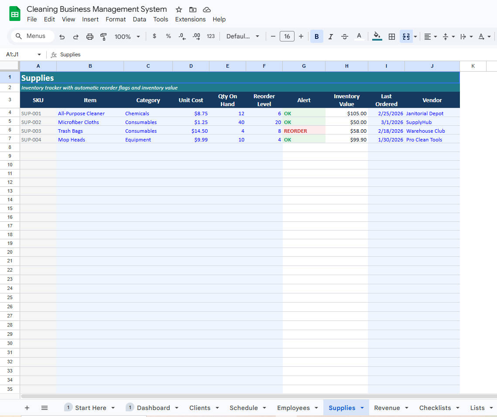Viewport: 497px width, 417px height.
Task: Open the name box dropdown arrow
Action: pos(39,55)
